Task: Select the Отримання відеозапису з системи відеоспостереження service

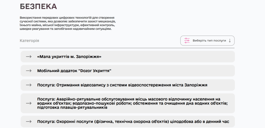Action: click(x=122, y=85)
